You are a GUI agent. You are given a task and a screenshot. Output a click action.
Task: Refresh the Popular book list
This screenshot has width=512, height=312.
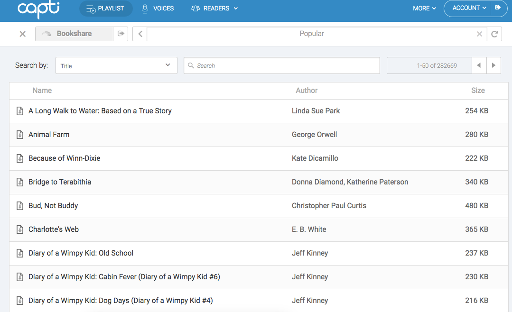[494, 34]
